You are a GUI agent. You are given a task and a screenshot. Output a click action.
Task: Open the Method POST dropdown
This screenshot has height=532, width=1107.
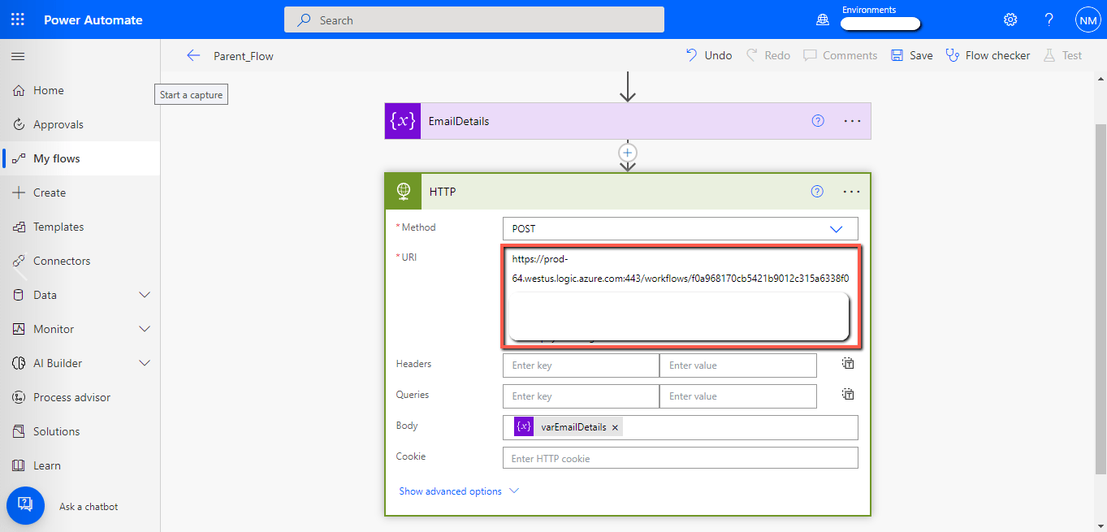coord(681,229)
